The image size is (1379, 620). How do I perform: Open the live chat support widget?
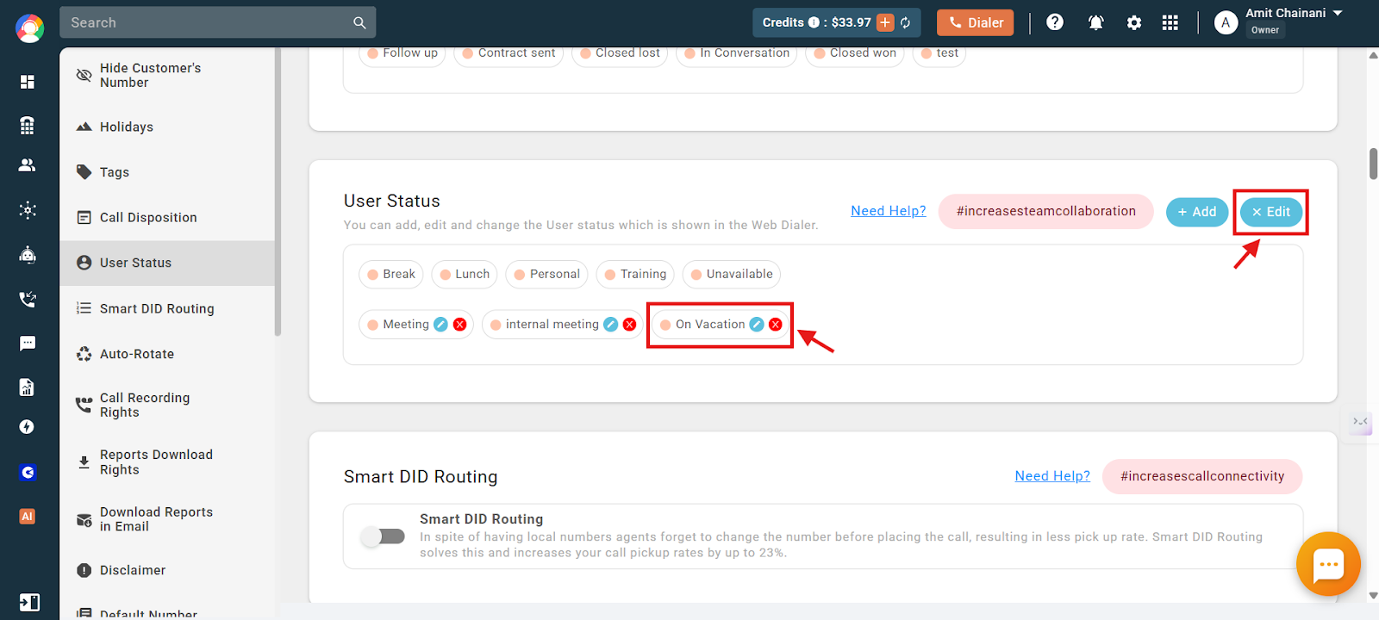1328,565
